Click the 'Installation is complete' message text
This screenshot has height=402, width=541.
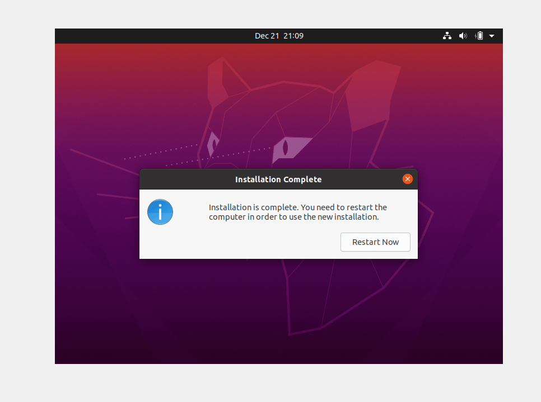[297, 212]
